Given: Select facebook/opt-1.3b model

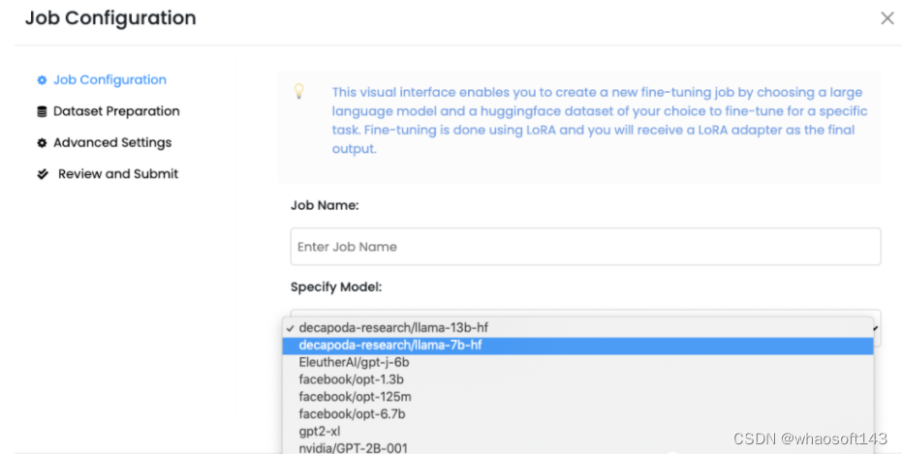Looking at the screenshot, I should point(577,379).
